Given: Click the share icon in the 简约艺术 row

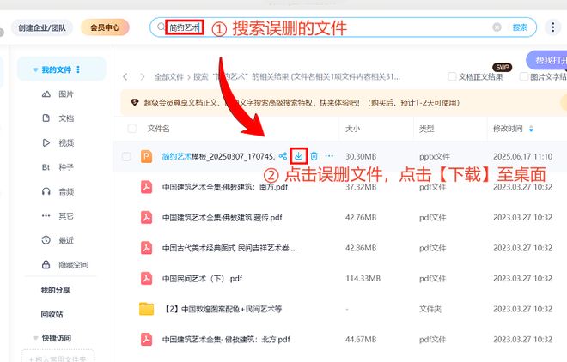Looking at the screenshot, I should [x=283, y=156].
